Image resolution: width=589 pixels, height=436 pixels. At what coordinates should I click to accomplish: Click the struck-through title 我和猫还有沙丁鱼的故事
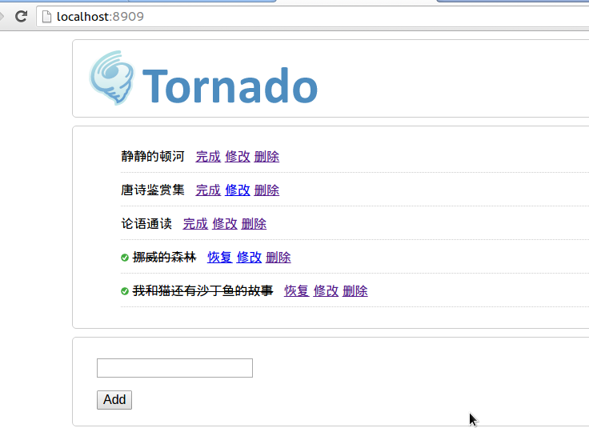[x=202, y=291]
